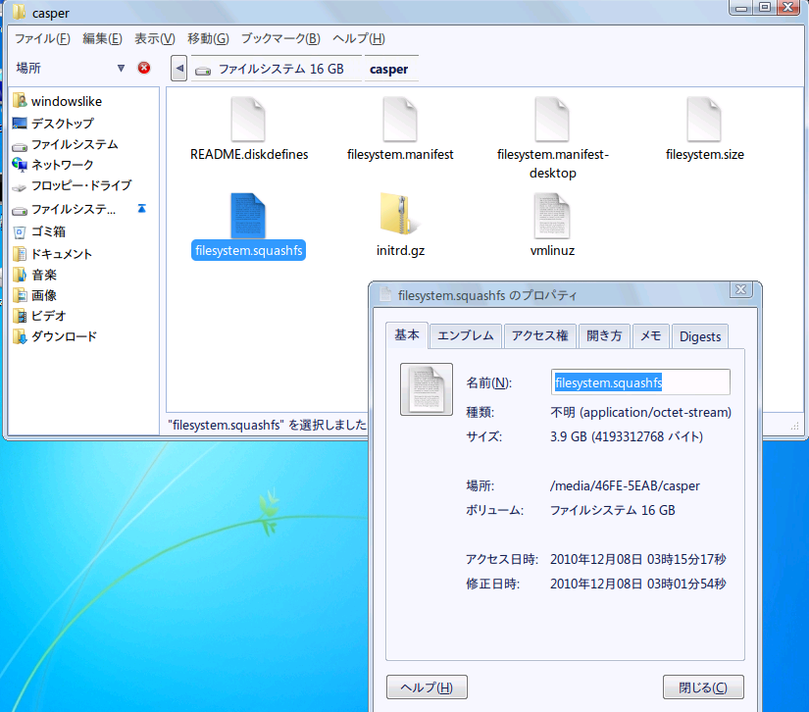Switch to the アクセス権 tab
The width and height of the screenshot is (809, 712).
coord(539,335)
